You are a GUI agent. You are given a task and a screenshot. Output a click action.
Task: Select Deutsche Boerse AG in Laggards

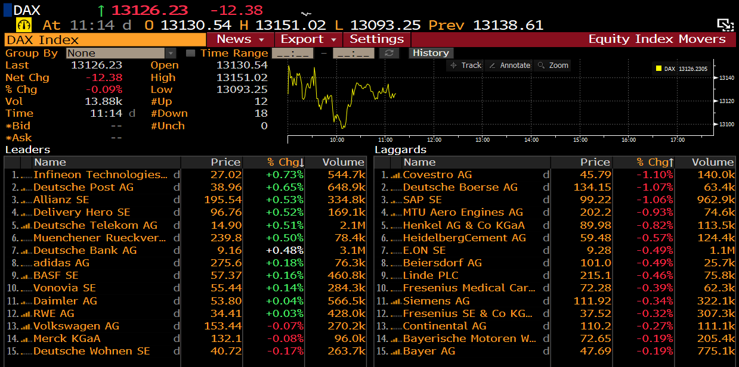tap(555, 188)
